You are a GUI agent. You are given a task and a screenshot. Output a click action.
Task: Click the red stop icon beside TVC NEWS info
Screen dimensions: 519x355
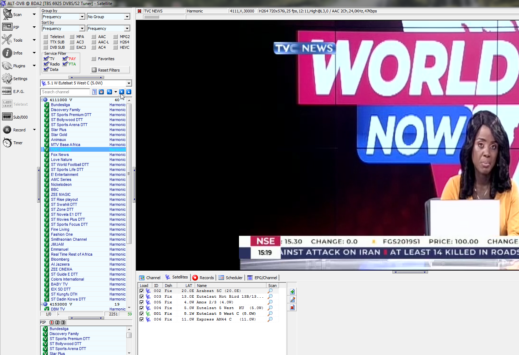pos(139,11)
